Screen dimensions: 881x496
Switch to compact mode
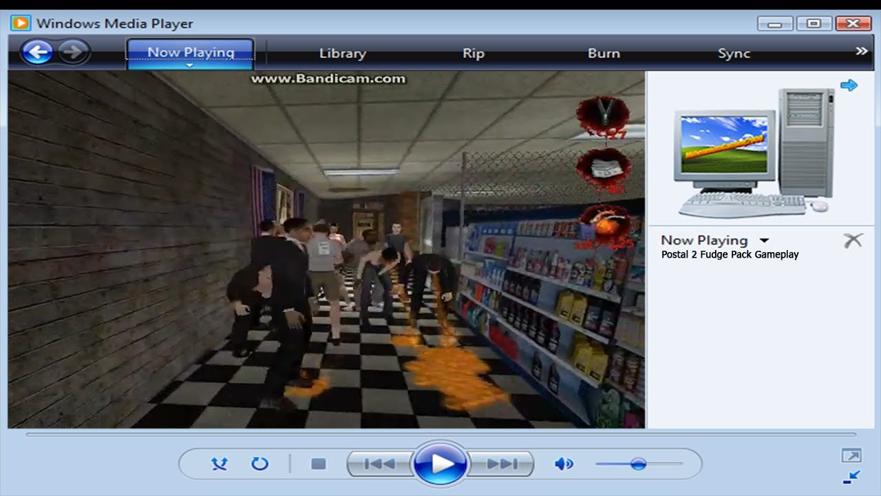pyautogui.click(x=851, y=477)
